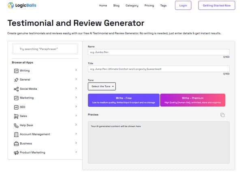Click the Getting Started Now button
The image size is (243, 173).
217,5
